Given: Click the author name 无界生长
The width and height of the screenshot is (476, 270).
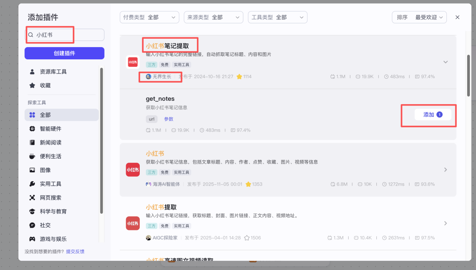Looking at the screenshot, I should pos(162,77).
